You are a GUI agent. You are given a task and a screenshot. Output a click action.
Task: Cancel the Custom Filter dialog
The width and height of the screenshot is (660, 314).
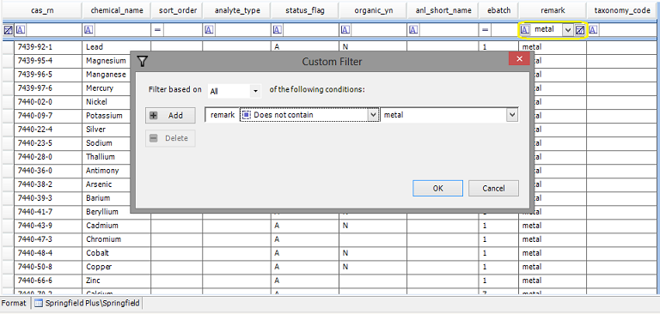(x=494, y=189)
